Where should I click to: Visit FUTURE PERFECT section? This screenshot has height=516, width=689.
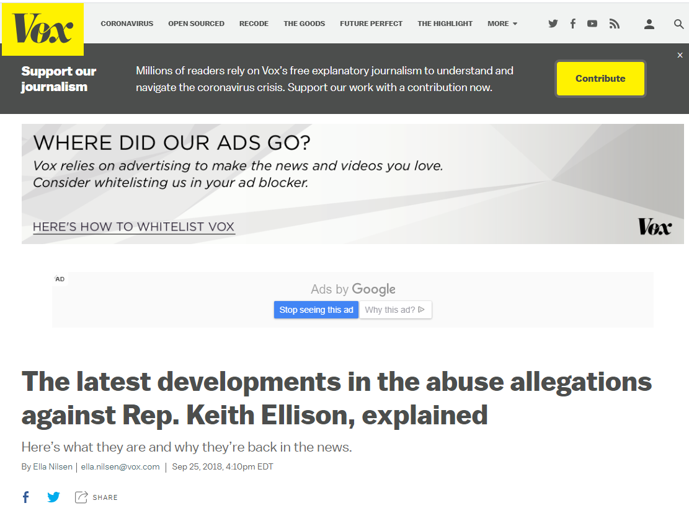click(x=371, y=24)
